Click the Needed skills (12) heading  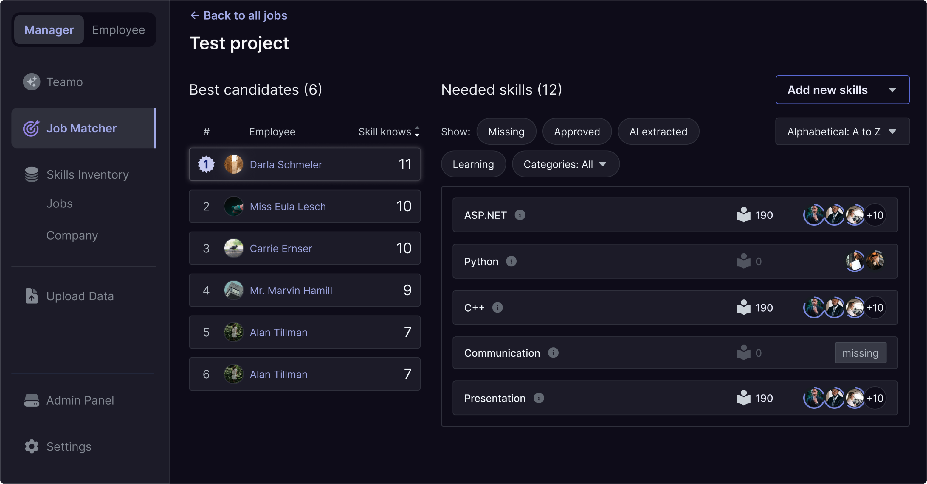pyautogui.click(x=501, y=90)
